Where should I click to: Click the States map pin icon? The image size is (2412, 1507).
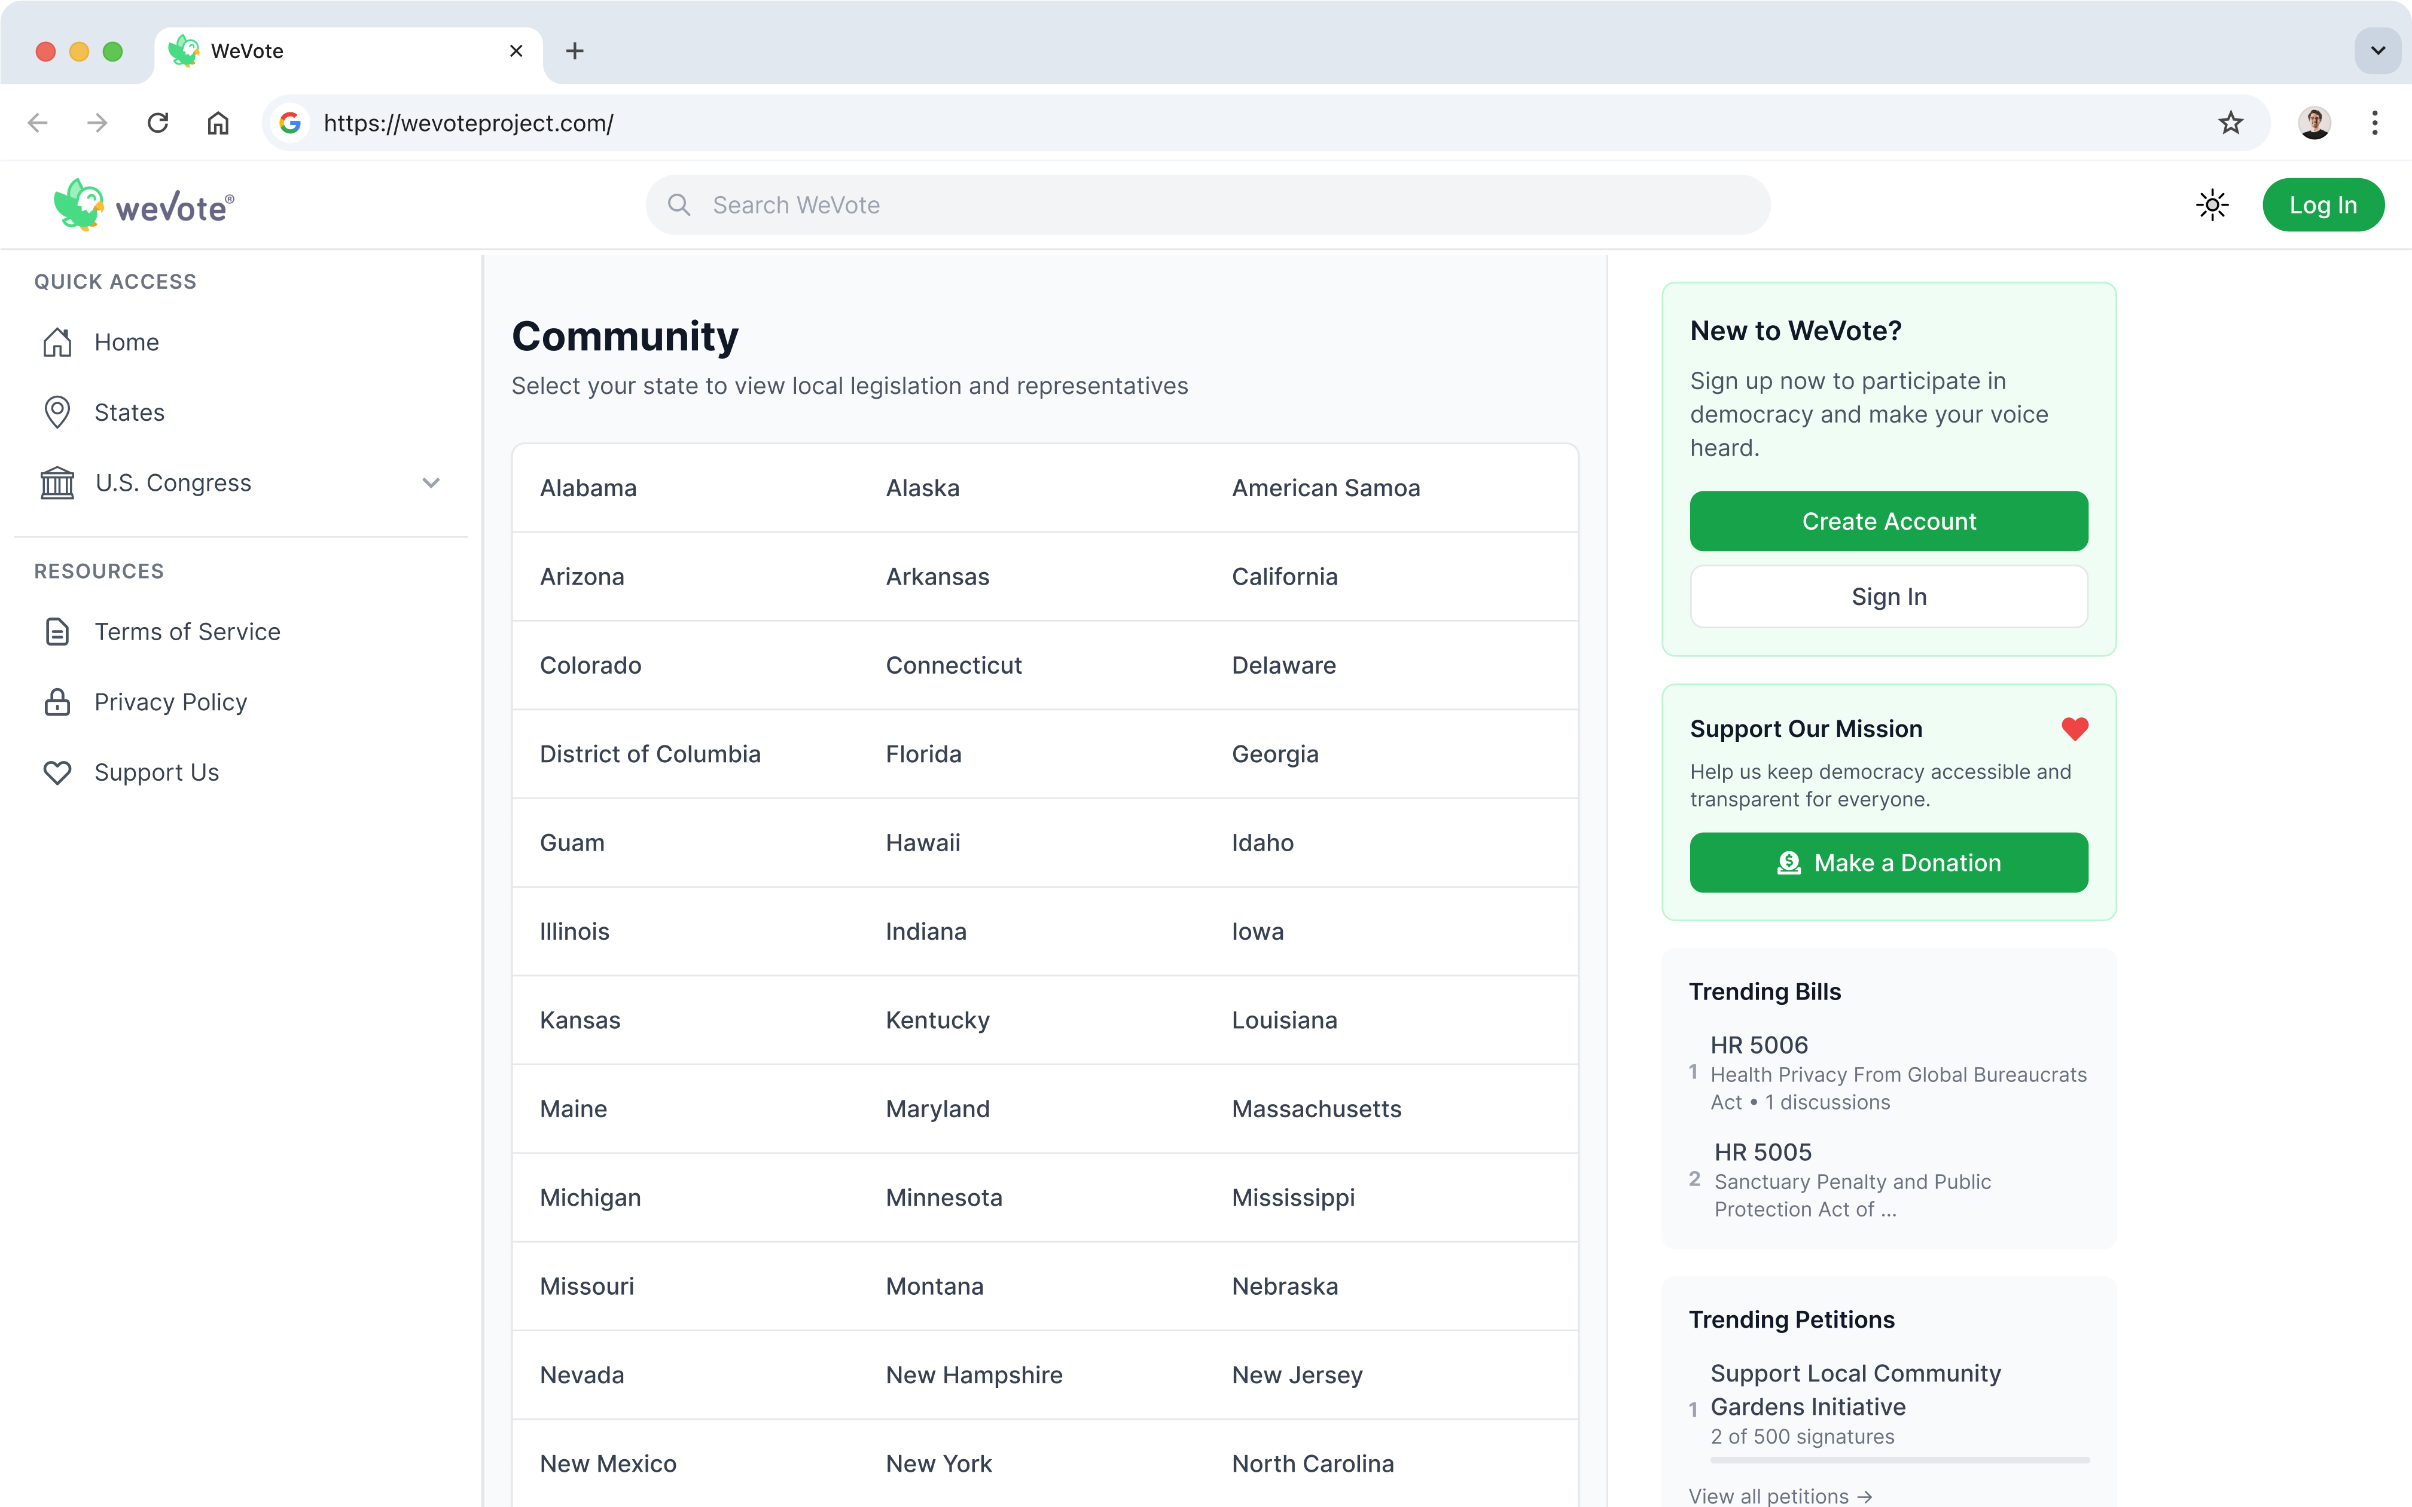coord(57,412)
